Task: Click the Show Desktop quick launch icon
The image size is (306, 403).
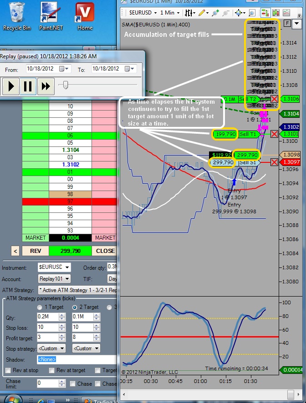Action: tap(51, 401)
